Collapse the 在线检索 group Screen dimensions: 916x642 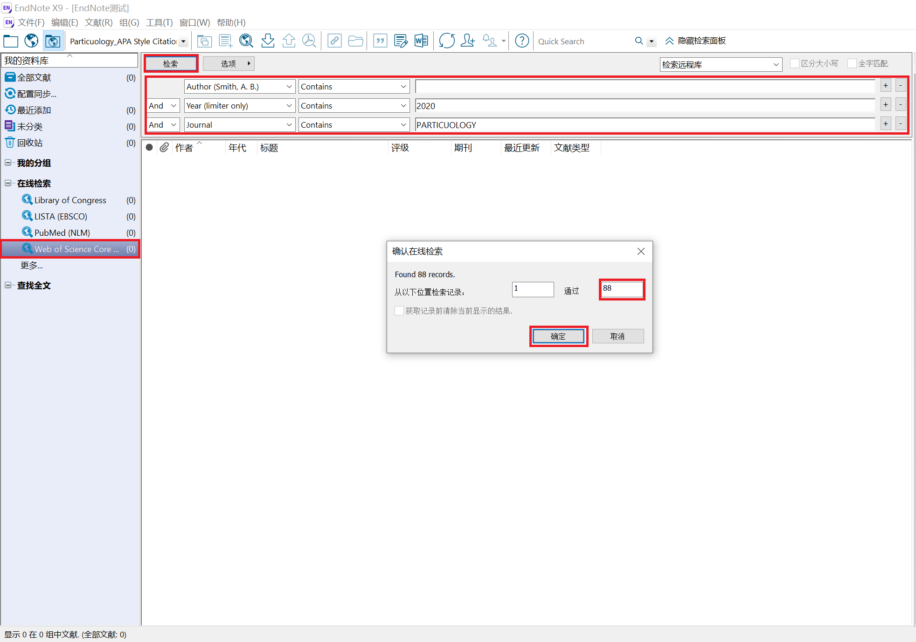pos(8,183)
